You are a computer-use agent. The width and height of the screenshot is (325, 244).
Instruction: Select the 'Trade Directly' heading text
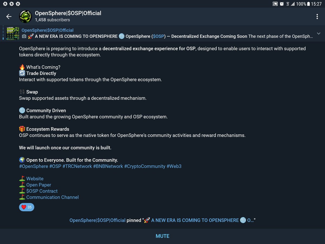pyautogui.click(x=41, y=73)
